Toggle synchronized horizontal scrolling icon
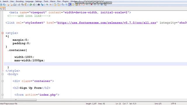Image resolution: width=187 pixels, height=105 pixels. [x=58, y=5]
